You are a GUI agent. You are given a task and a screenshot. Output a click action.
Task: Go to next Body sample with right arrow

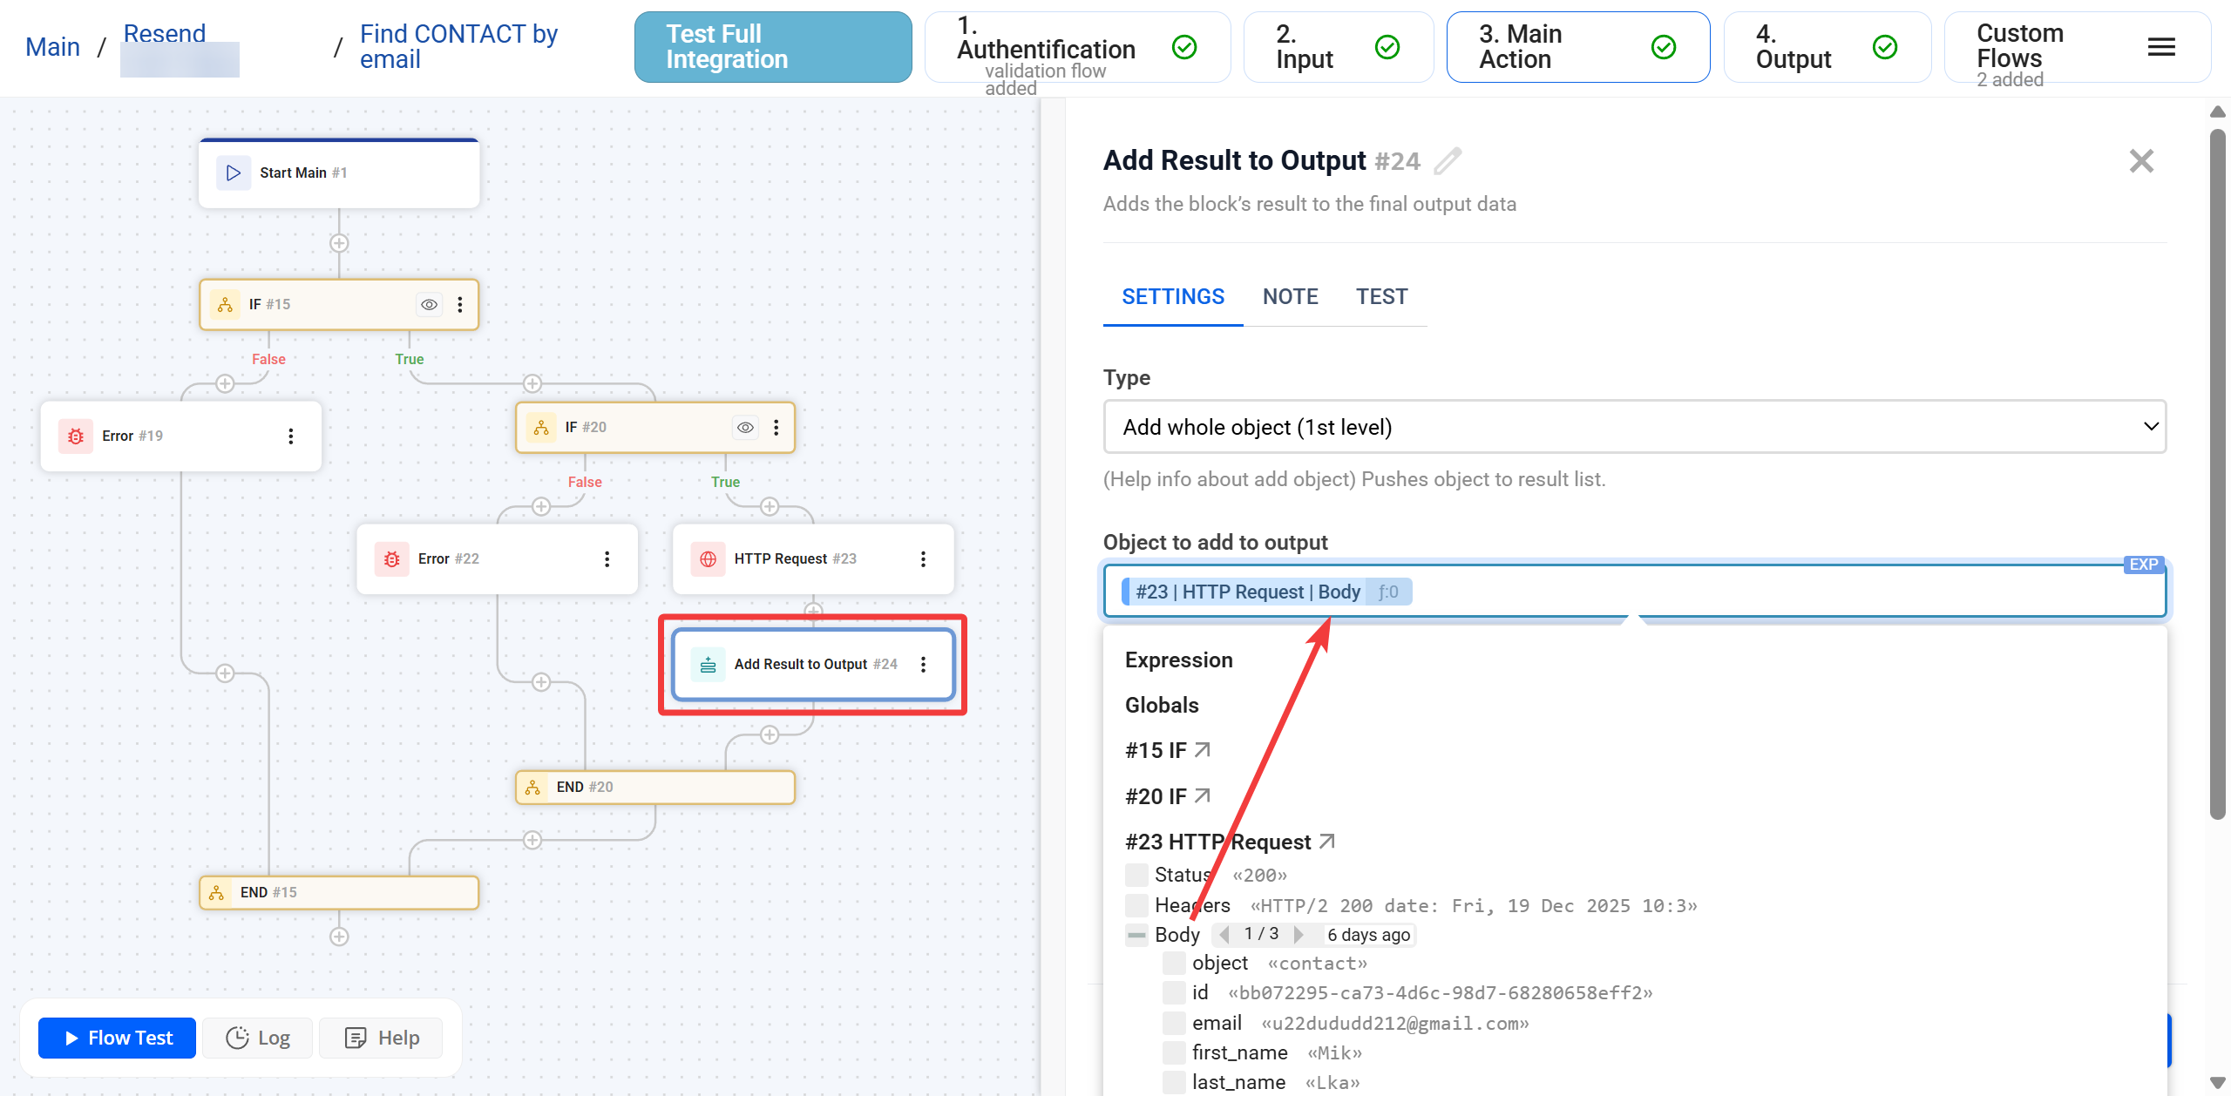click(x=1299, y=935)
